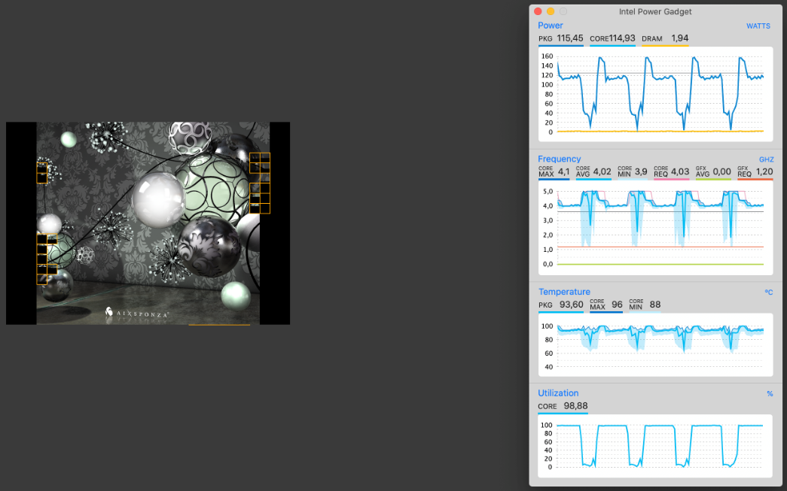Close the Intel Power Gadget window
Viewport: 787px width, 491px height.
coord(538,11)
